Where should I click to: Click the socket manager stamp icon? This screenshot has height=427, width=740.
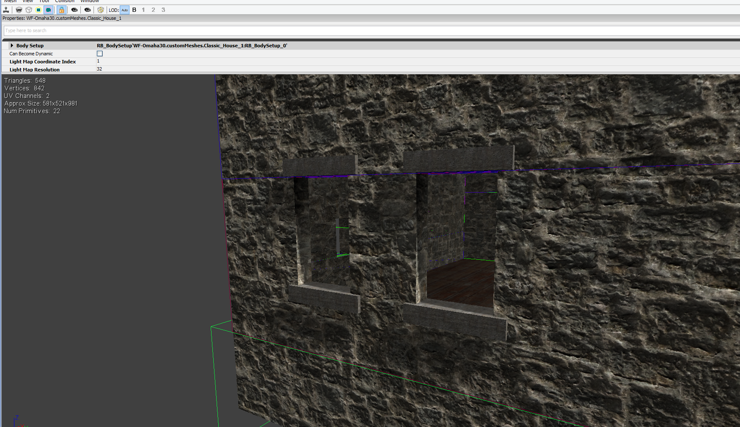click(6, 10)
